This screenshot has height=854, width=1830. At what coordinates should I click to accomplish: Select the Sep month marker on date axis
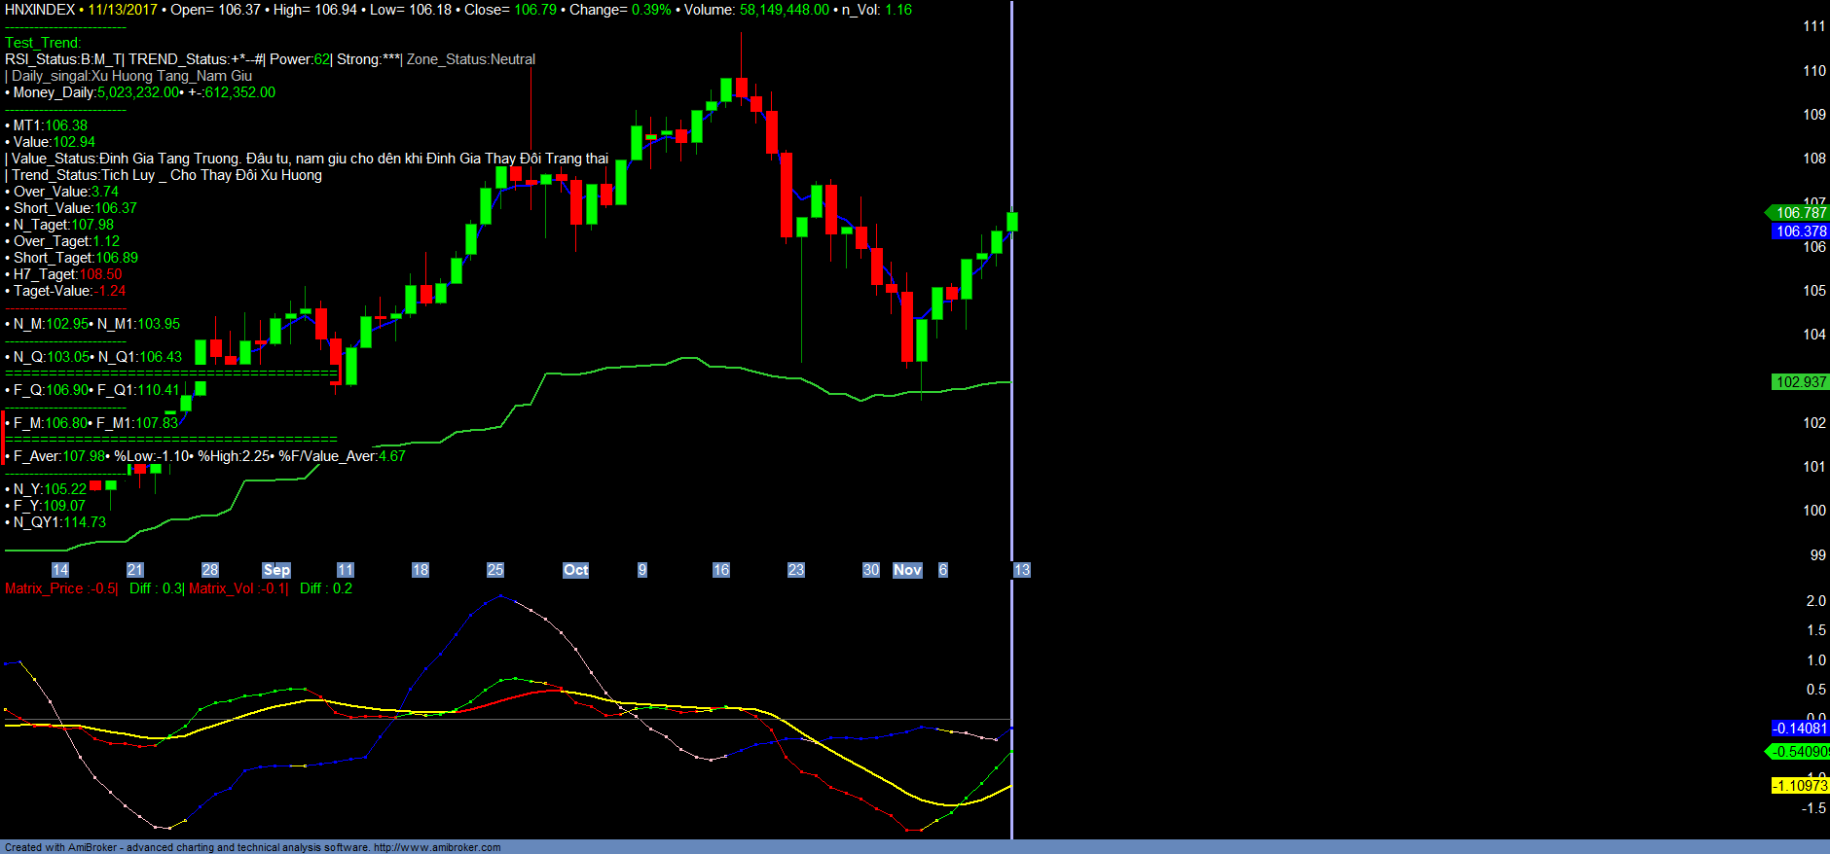[276, 570]
